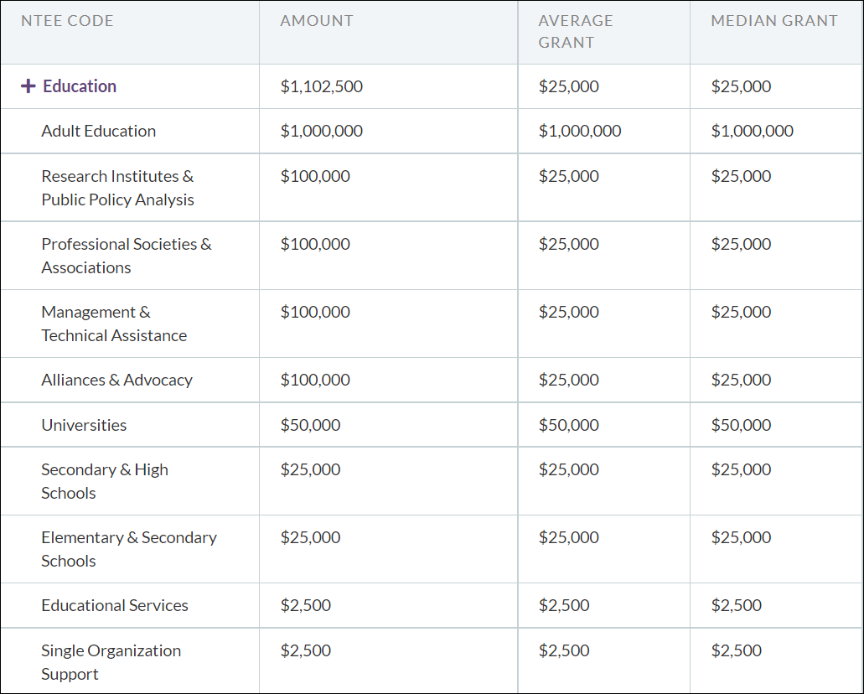The height and width of the screenshot is (694, 864).
Task: Select the Educational Services row
Action: (x=115, y=605)
